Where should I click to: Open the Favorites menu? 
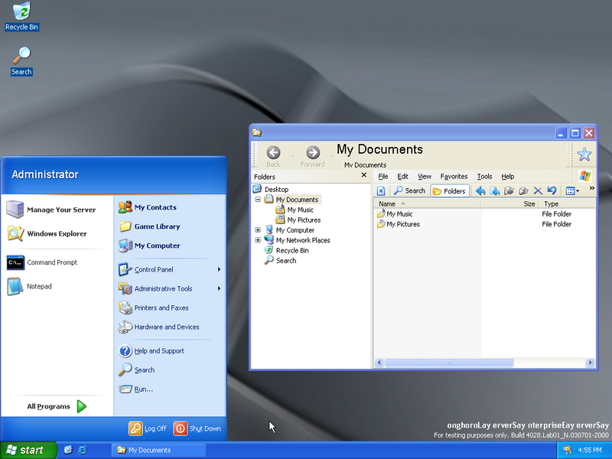coord(454,177)
